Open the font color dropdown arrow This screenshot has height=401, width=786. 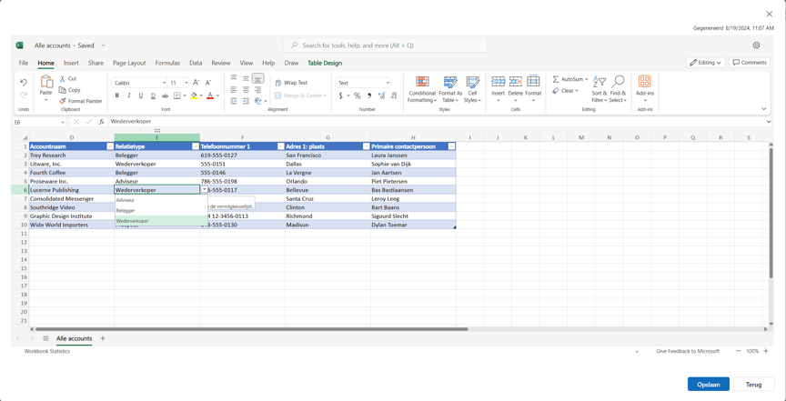(x=217, y=95)
